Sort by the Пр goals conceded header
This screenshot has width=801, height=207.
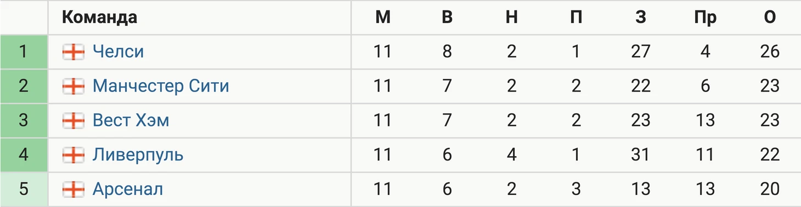(705, 18)
